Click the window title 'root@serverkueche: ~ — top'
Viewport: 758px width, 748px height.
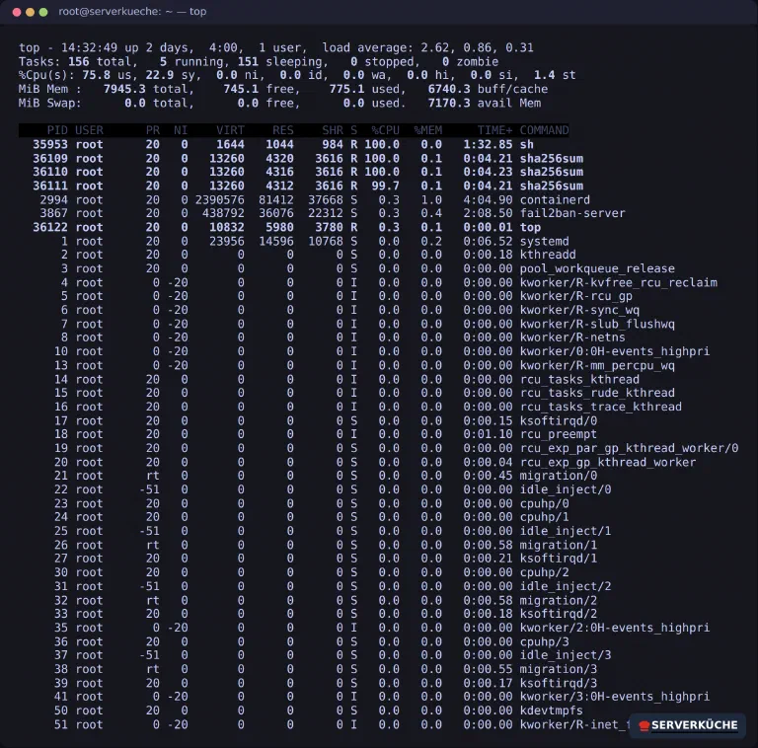click(x=132, y=11)
